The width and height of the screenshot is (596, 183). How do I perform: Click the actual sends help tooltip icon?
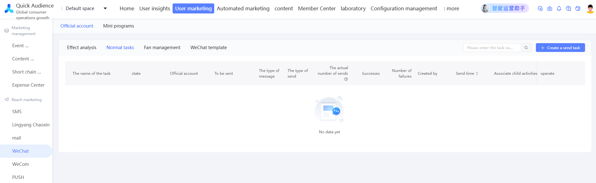tap(346, 79)
